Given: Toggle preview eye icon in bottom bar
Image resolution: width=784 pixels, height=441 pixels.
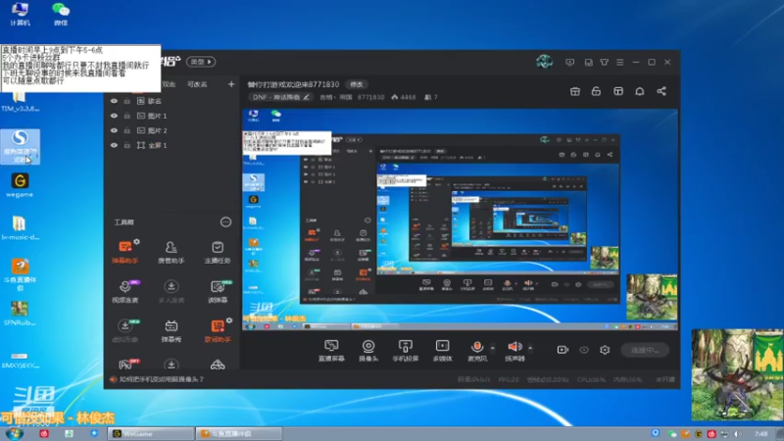Looking at the screenshot, I should [x=583, y=350].
